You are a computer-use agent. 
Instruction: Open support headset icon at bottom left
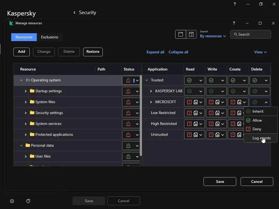click(28, 201)
